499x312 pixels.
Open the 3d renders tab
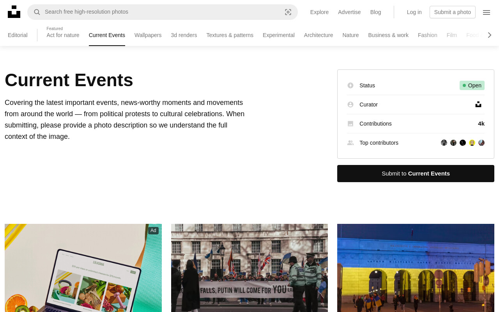coord(184,35)
